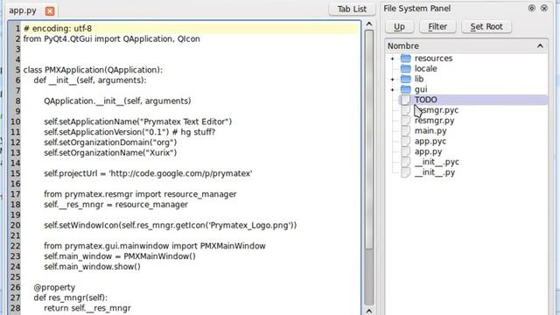This screenshot has width=560, height=315.
Task: Sort by the Nombre column header
Action: point(466,45)
